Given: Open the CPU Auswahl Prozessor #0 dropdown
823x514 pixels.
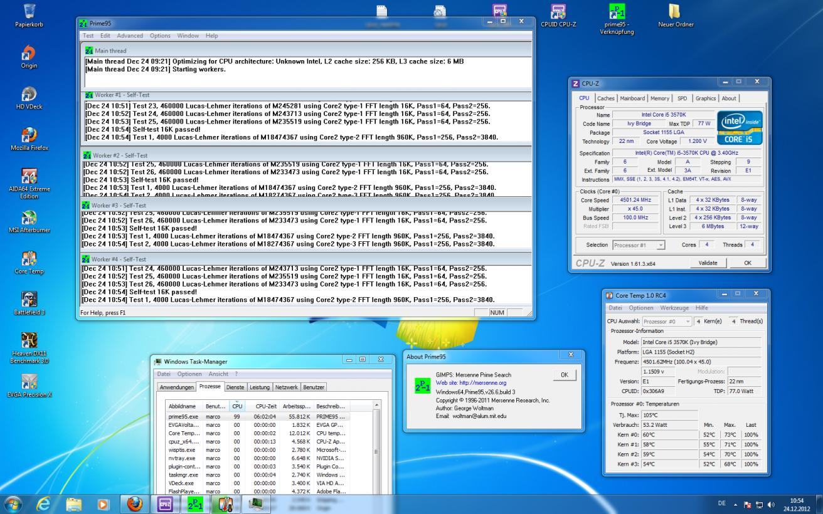Looking at the screenshot, I should coord(666,321).
